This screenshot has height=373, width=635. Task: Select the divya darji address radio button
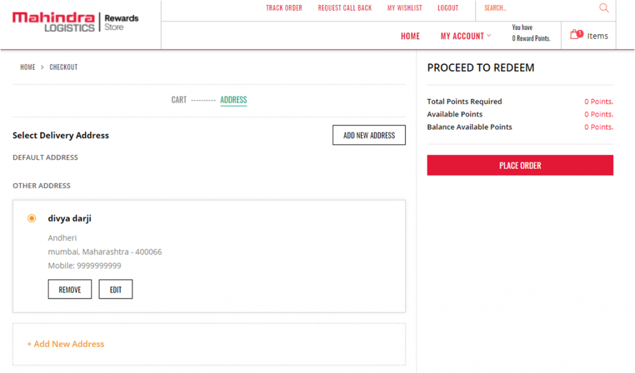[32, 218]
